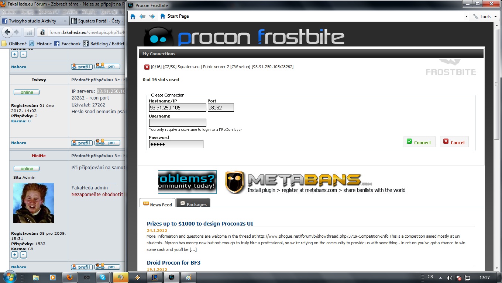Viewport: 502px width, 283px height.
Task: Click MiniMe's online status badge
Action: pyautogui.click(x=27, y=169)
